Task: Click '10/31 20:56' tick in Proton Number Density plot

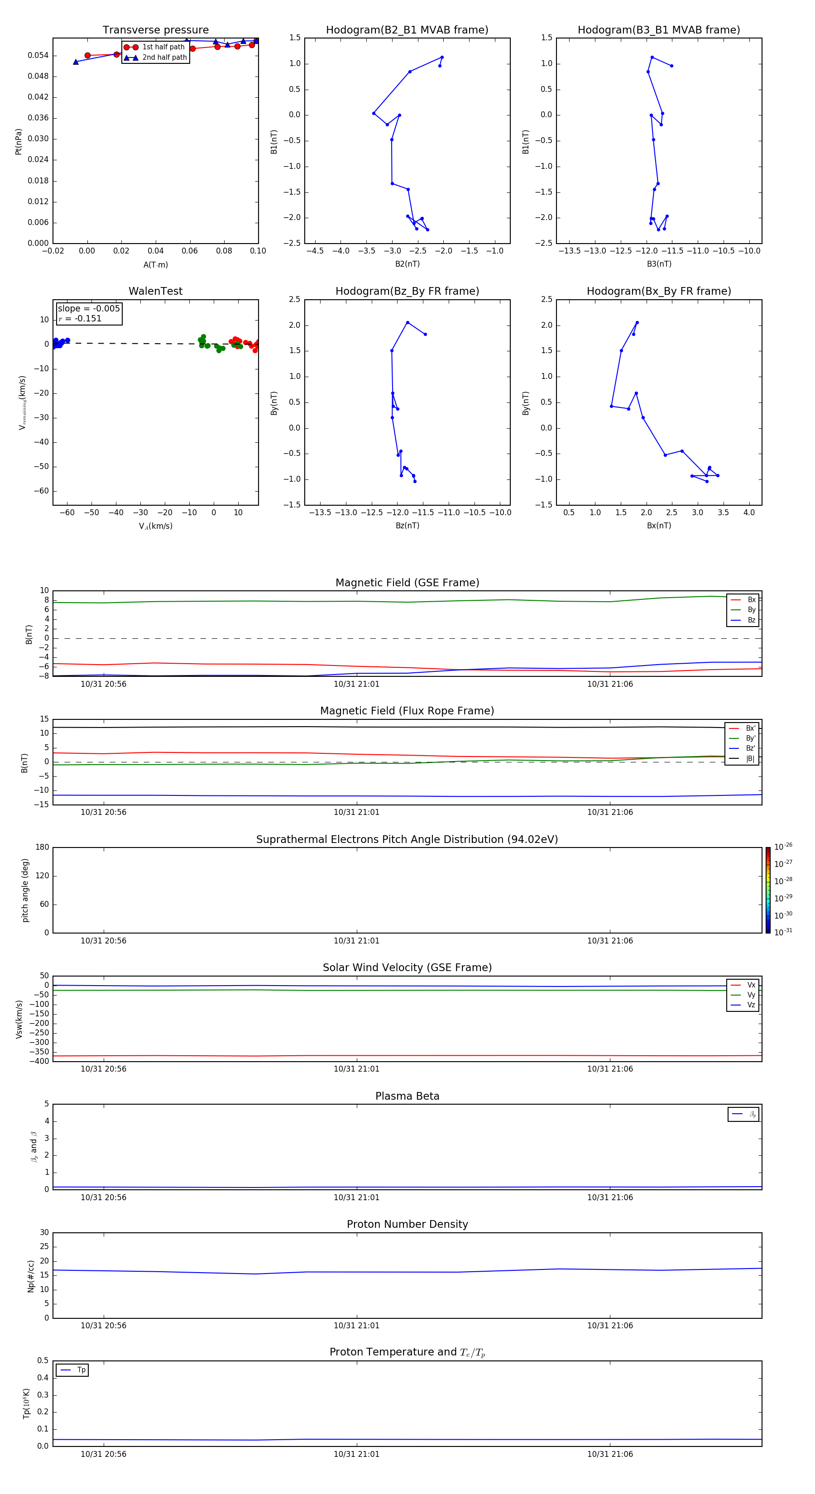Action: click(x=103, y=1325)
